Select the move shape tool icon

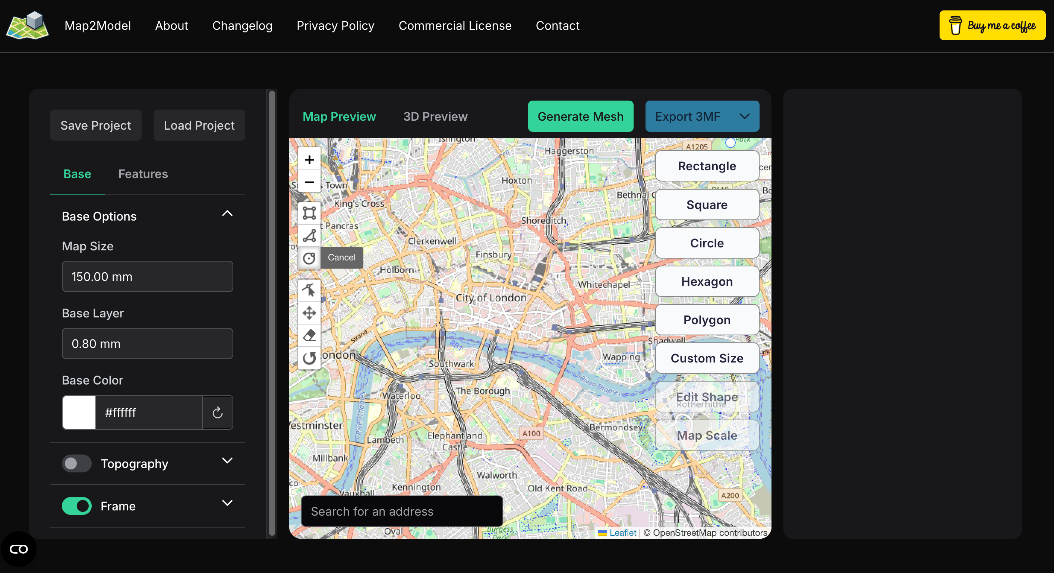pyautogui.click(x=309, y=313)
